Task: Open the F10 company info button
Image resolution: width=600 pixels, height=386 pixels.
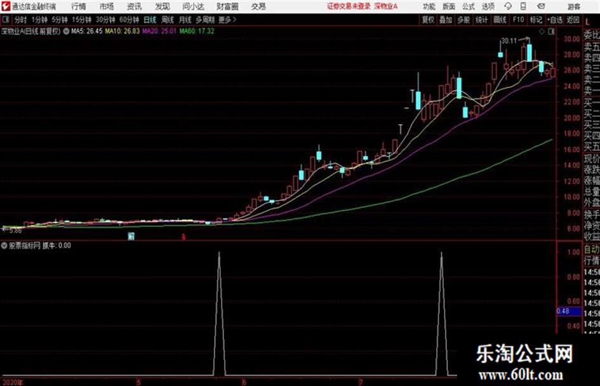Action: click(x=518, y=20)
